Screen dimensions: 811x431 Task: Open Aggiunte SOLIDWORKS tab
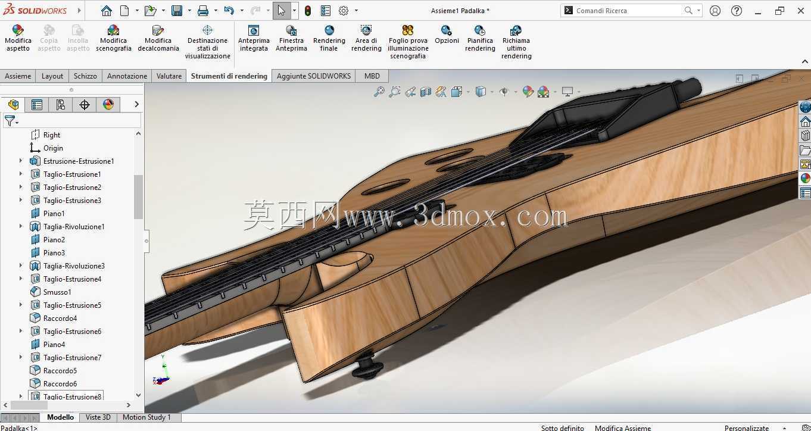point(314,76)
